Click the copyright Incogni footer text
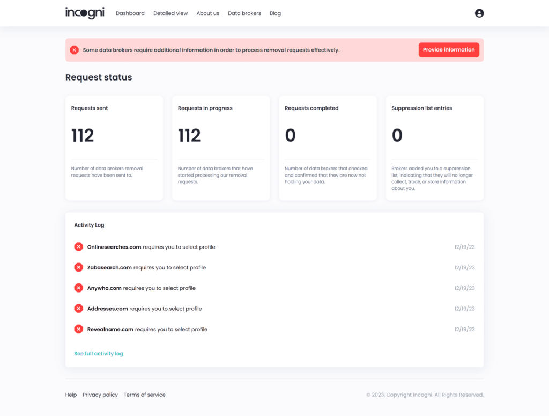549x416 pixels. [x=425, y=395]
